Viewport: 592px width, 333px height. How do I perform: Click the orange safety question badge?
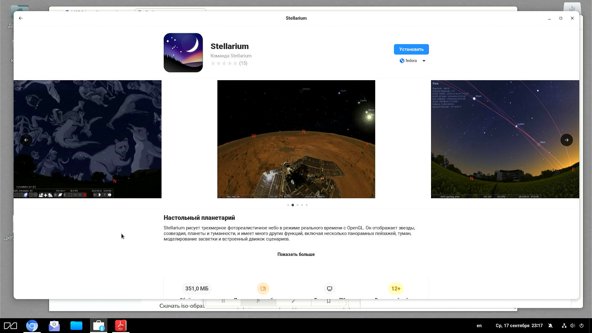263,289
